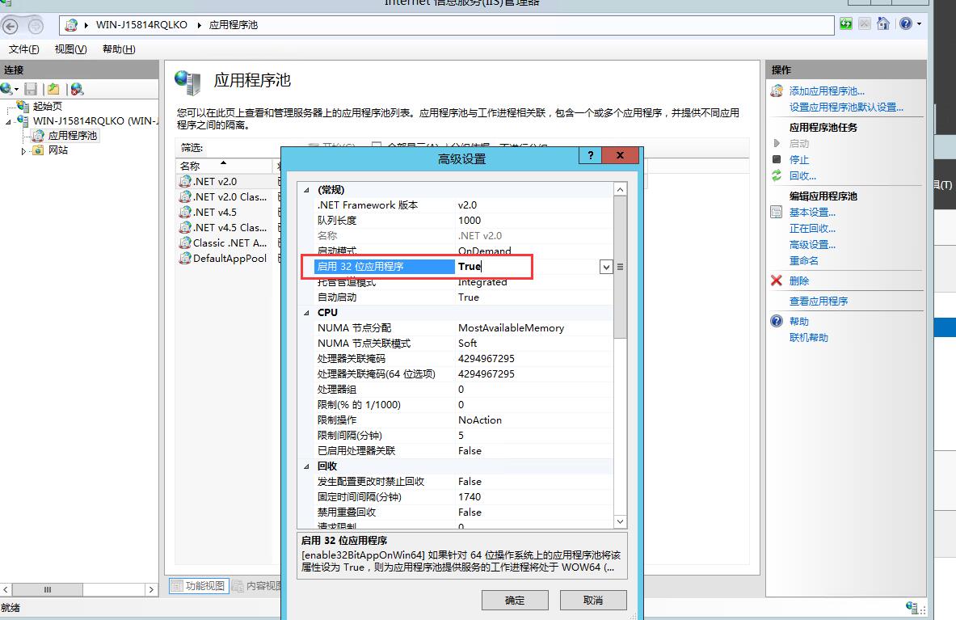Open the 视图(V) menu
The width and height of the screenshot is (956, 620).
point(70,49)
